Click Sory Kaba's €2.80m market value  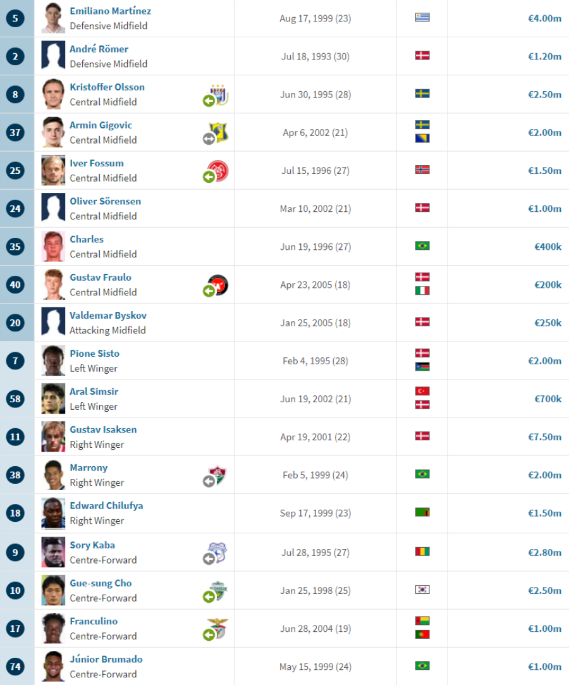544,552
